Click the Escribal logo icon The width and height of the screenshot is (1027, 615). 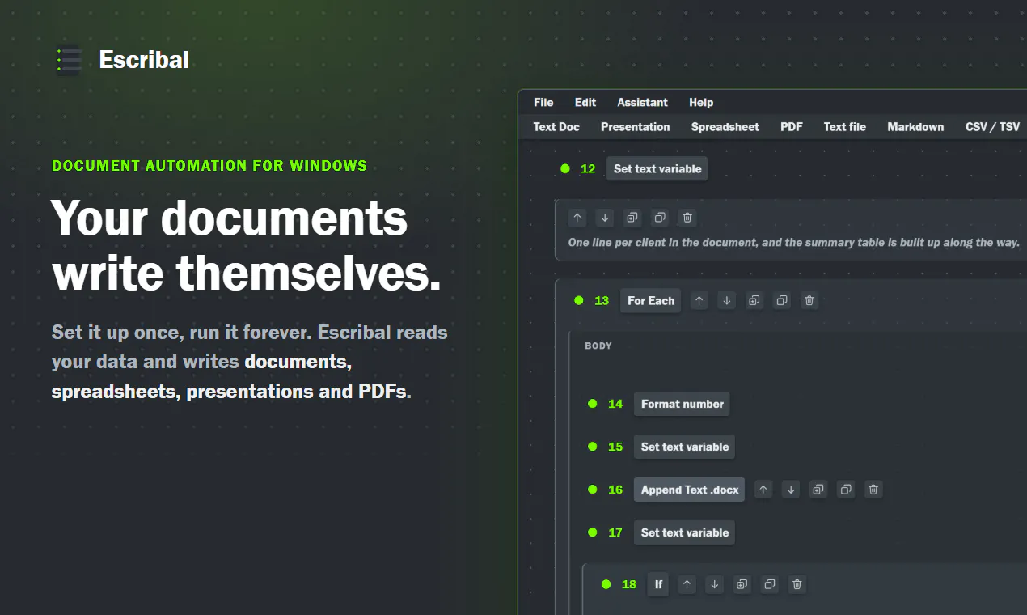(x=69, y=60)
